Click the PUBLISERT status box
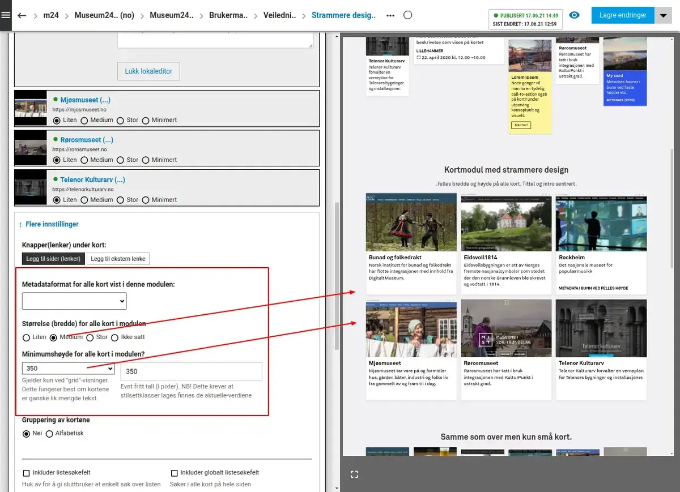 526,20
